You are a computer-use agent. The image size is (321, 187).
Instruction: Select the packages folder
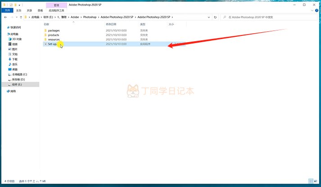pos(54,30)
